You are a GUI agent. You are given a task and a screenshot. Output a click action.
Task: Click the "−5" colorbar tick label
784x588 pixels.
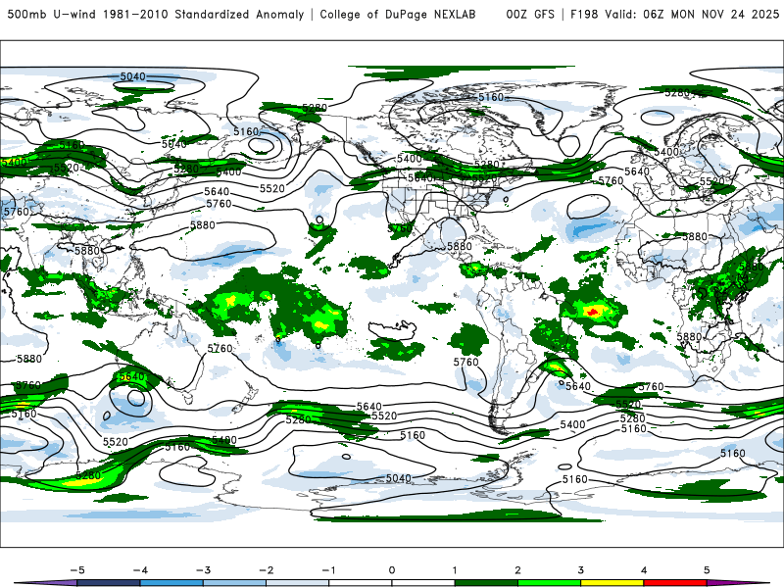point(77,570)
